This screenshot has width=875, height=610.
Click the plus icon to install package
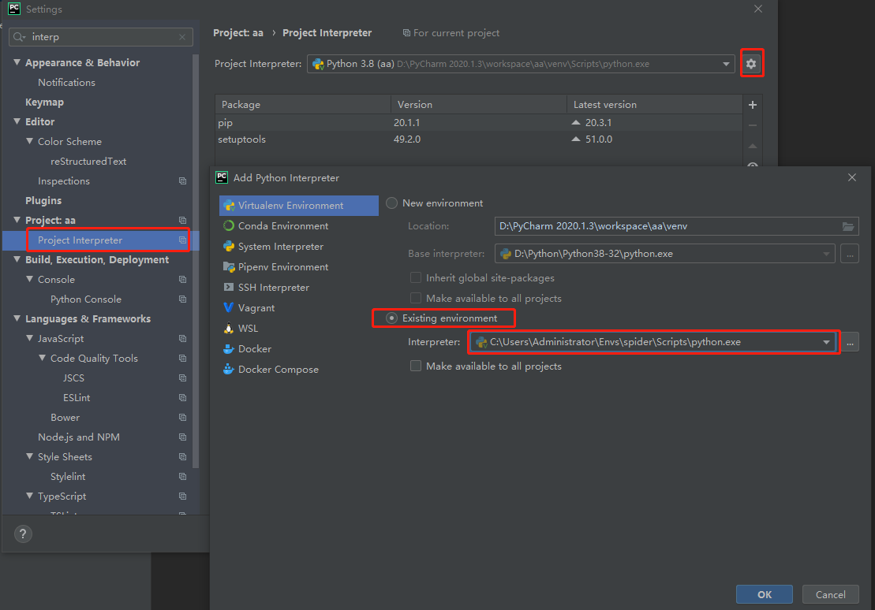752,105
